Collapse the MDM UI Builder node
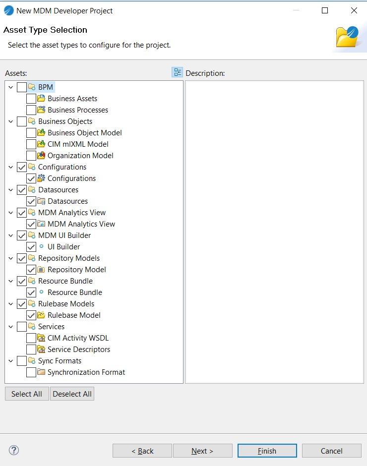The width and height of the screenshot is (367, 466). coord(11,235)
